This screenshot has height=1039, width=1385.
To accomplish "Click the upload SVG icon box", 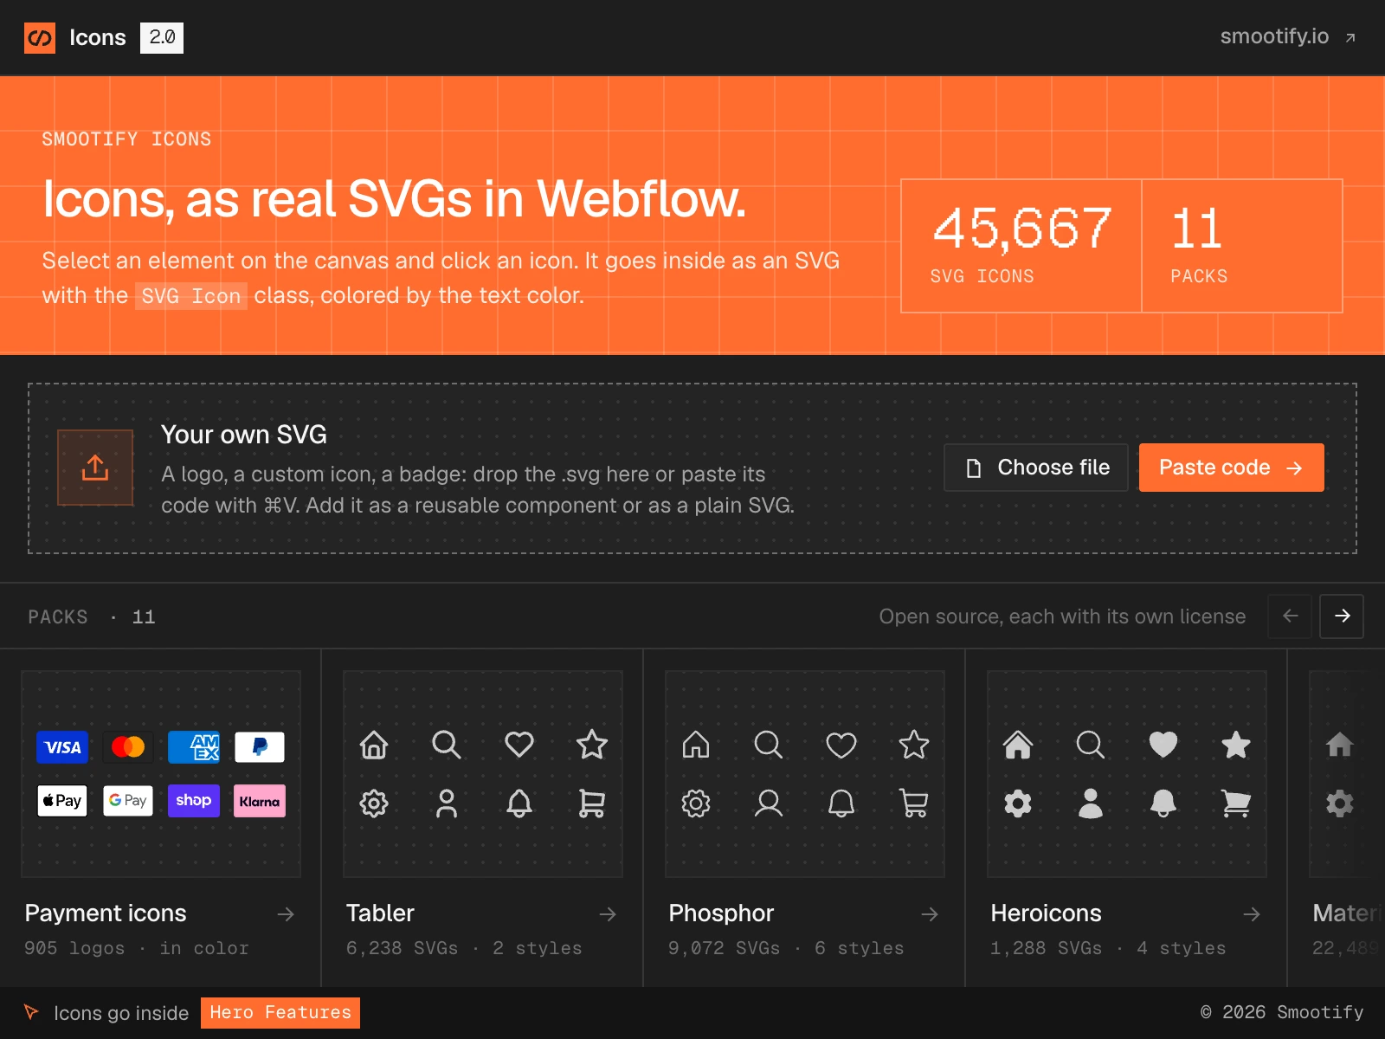I will (x=95, y=468).
